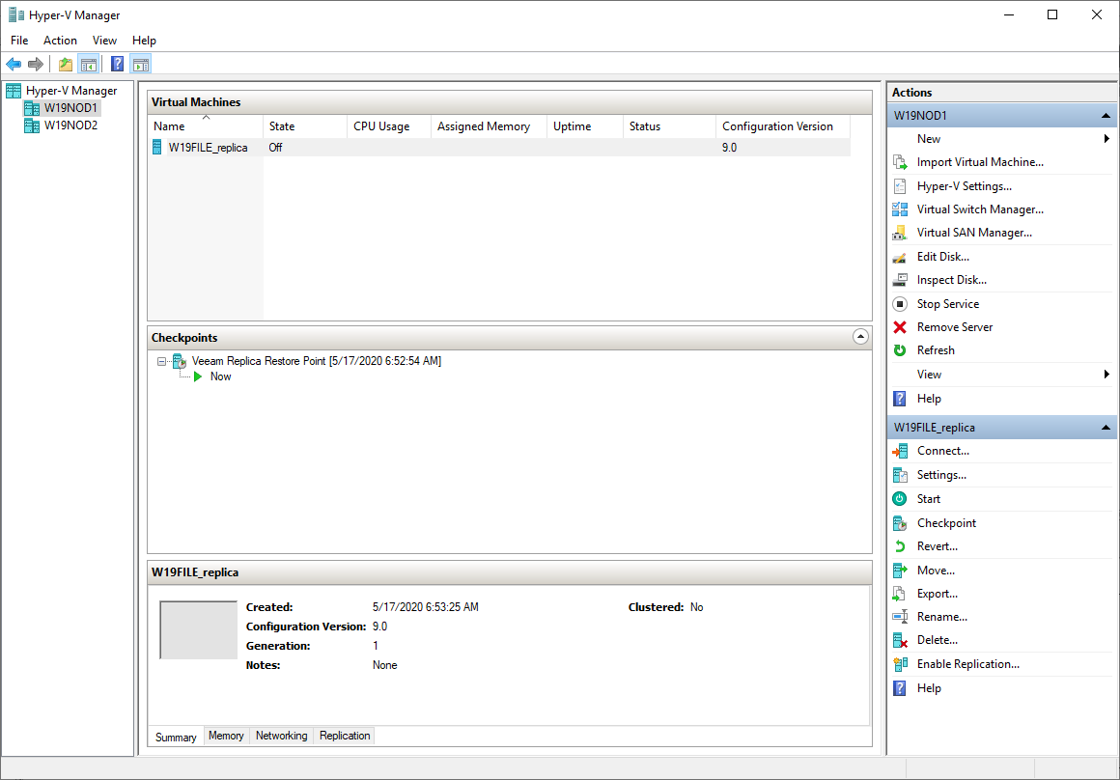Click the VM preview thumbnail in summary
The image size is (1120, 780).
(x=199, y=630)
